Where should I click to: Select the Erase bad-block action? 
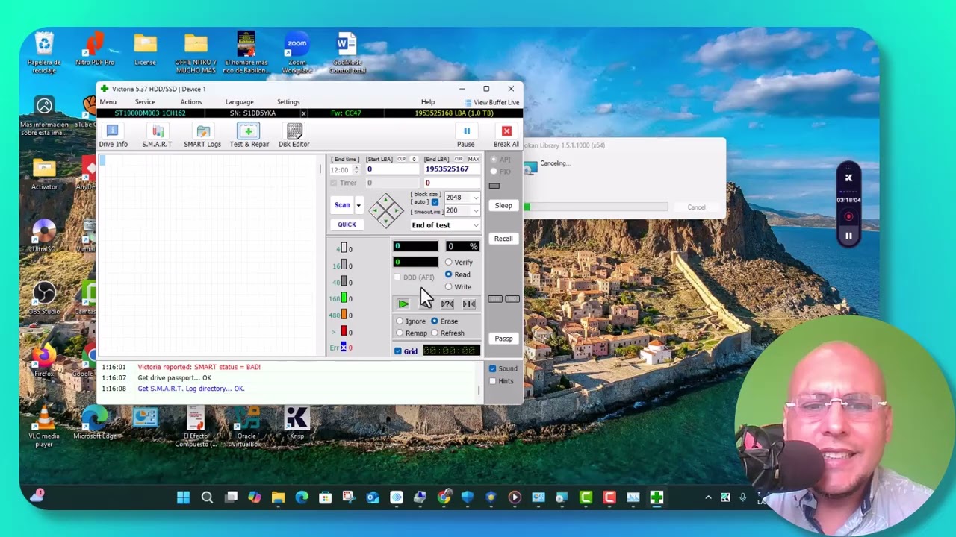coord(444,321)
